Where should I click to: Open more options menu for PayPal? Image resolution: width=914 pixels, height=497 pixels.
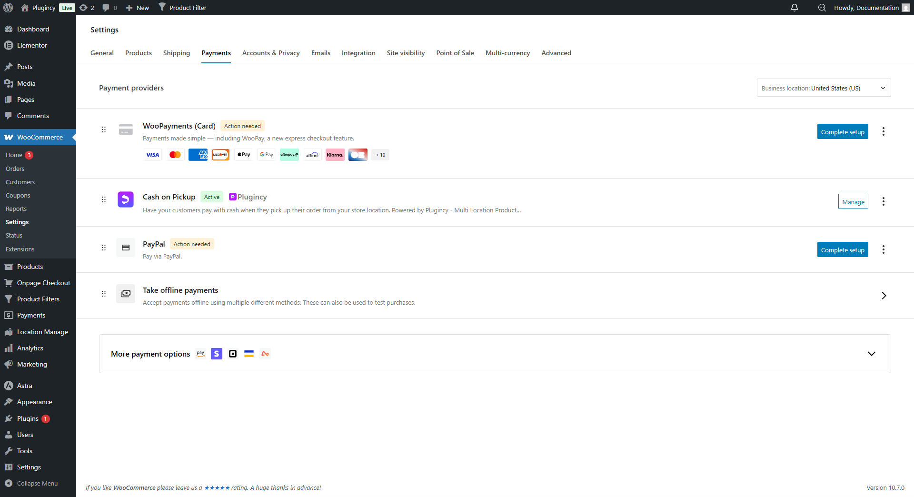(884, 249)
